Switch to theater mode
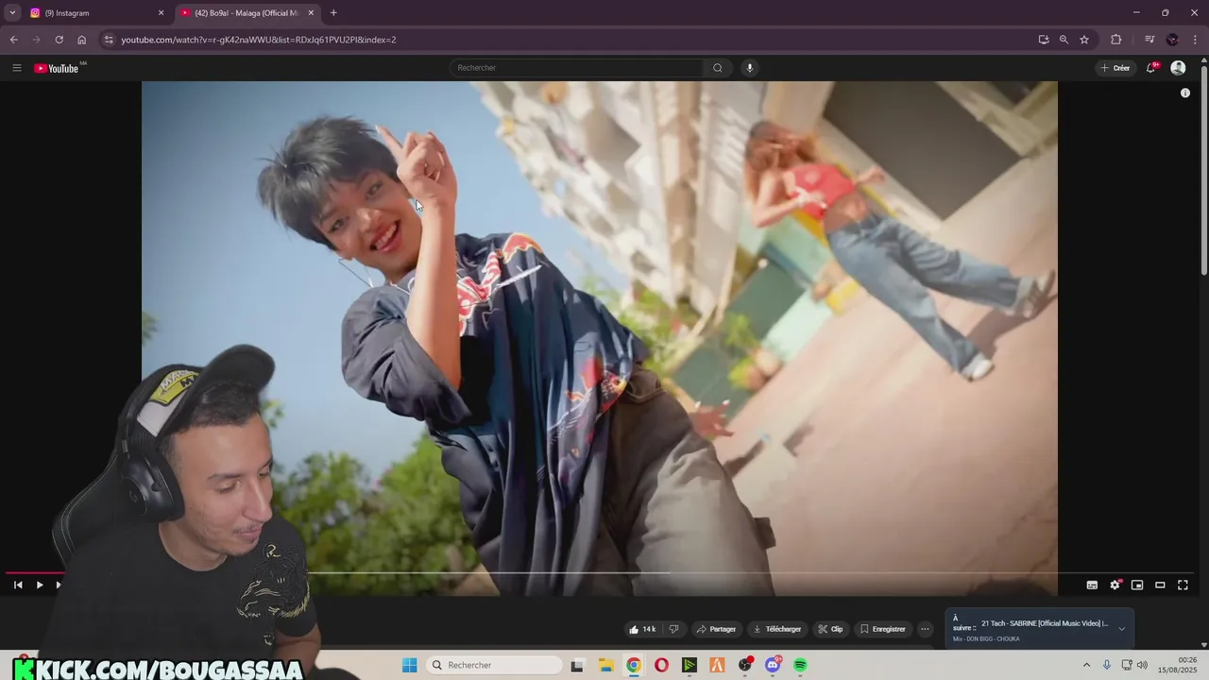The width and height of the screenshot is (1209, 680). point(1160,585)
